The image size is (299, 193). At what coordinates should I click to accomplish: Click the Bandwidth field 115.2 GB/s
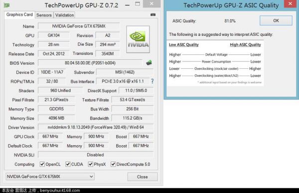point(133,118)
